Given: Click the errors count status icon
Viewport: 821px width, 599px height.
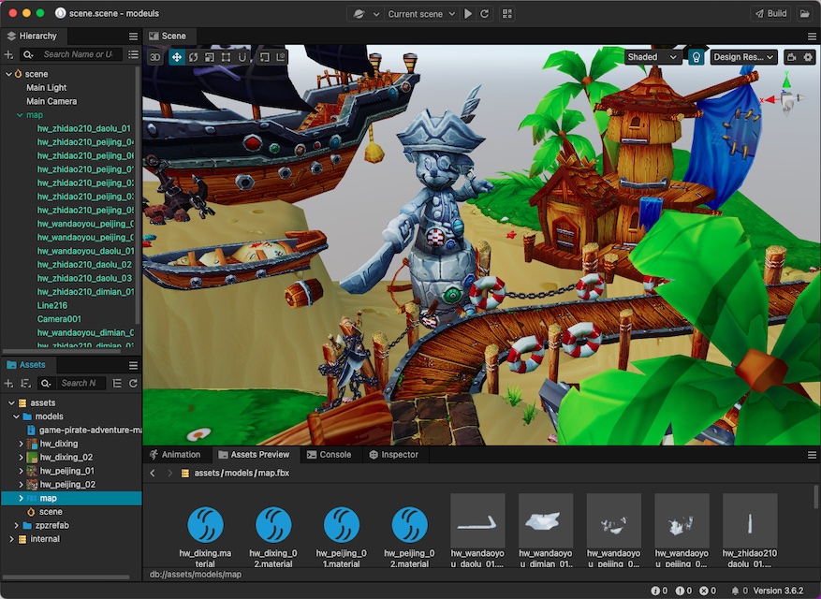Looking at the screenshot, I should coord(705,591).
